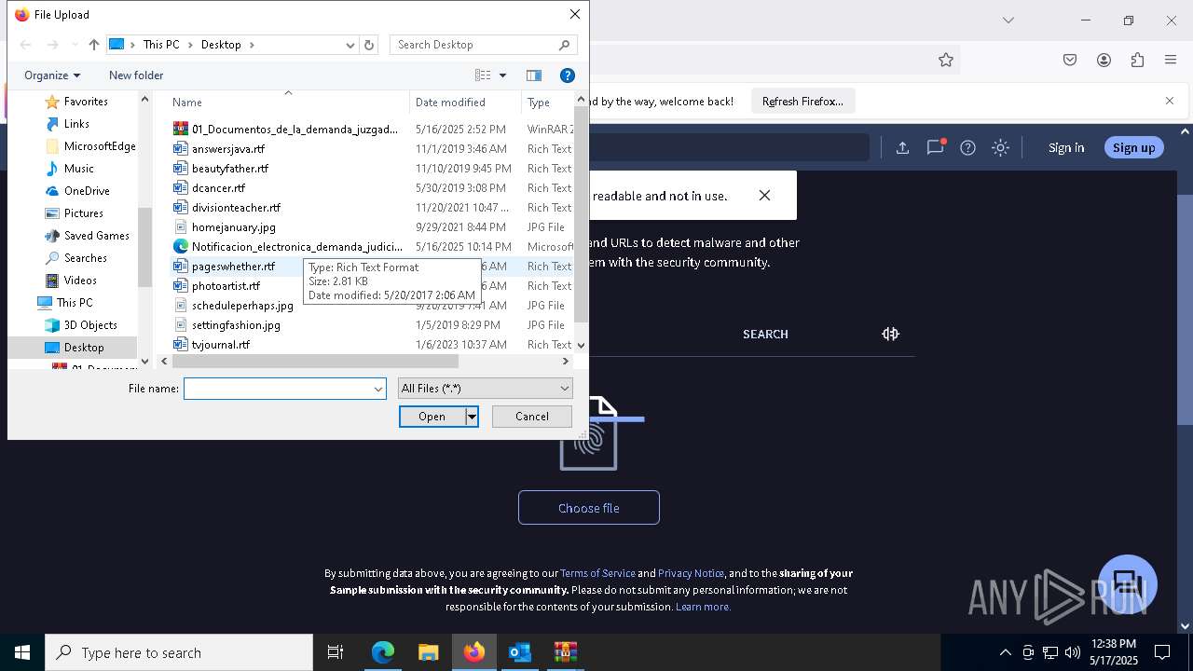Create a New folder
Viewport: 1193px width, 671px height.
[x=136, y=75]
